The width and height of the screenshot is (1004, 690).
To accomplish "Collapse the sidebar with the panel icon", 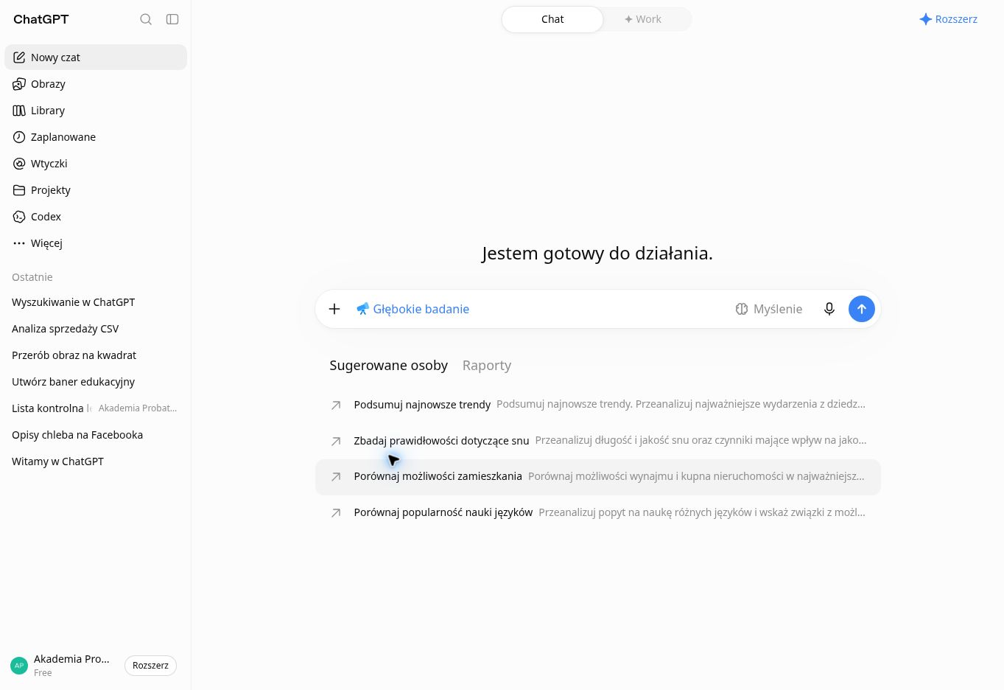I will (172, 19).
